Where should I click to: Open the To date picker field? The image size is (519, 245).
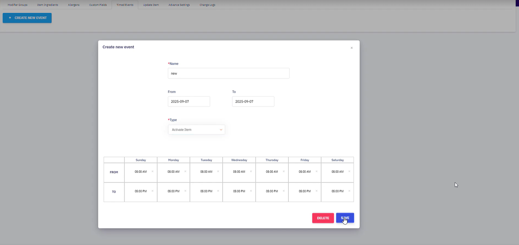point(253,102)
